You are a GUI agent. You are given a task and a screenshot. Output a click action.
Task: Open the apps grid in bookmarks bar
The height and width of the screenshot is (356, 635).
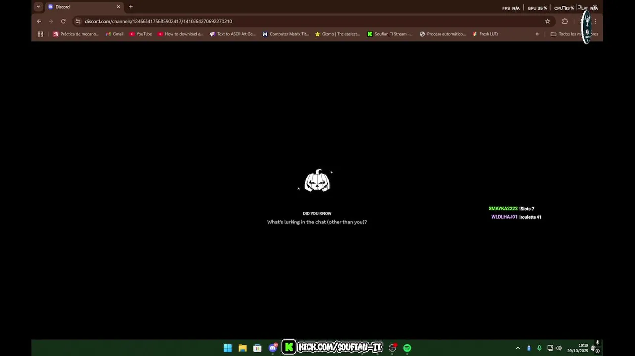coord(40,34)
